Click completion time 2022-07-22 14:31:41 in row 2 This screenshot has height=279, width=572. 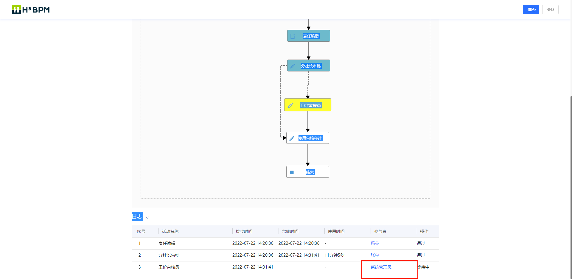coord(299,255)
